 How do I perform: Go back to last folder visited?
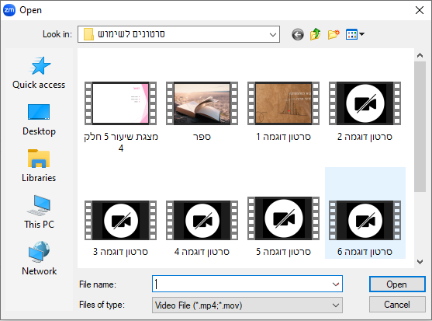298,34
